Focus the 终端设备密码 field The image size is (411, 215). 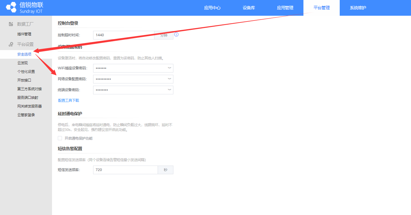coord(133,90)
